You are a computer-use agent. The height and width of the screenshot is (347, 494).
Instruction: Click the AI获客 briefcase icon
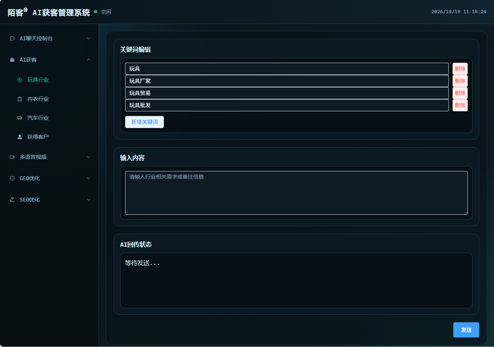[x=12, y=60]
